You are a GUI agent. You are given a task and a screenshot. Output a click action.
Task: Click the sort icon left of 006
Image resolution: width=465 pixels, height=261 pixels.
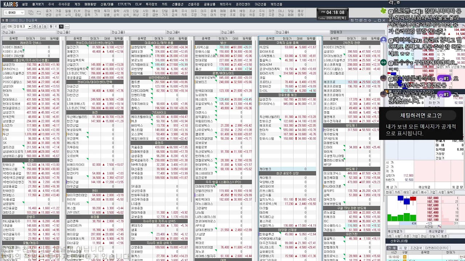pyautogui.click(x=4, y=26)
